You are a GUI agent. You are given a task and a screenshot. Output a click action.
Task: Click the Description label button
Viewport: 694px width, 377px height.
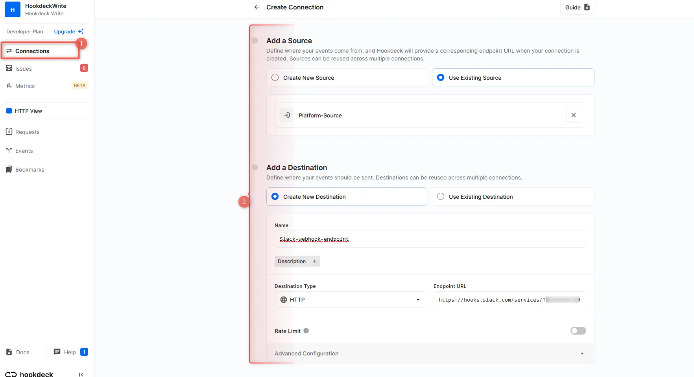pyautogui.click(x=292, y=261)
